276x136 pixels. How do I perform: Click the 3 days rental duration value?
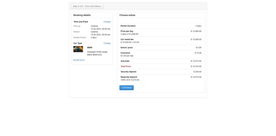198,26
